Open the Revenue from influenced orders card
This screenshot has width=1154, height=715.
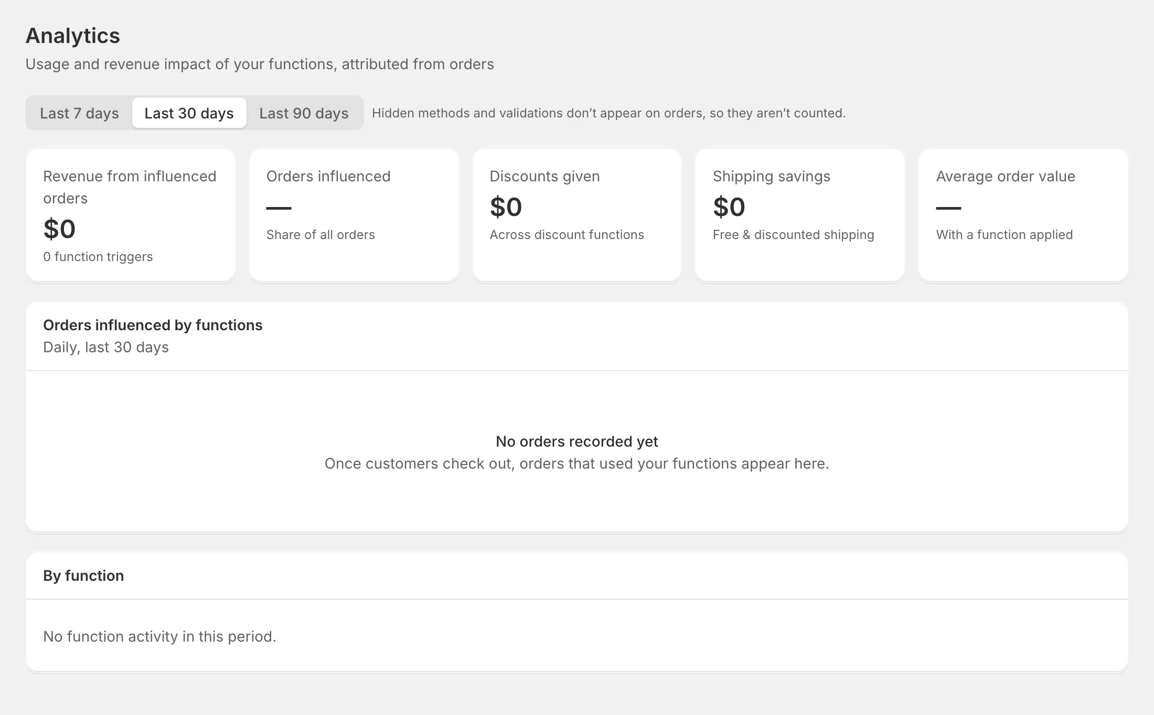pos(131,215)
